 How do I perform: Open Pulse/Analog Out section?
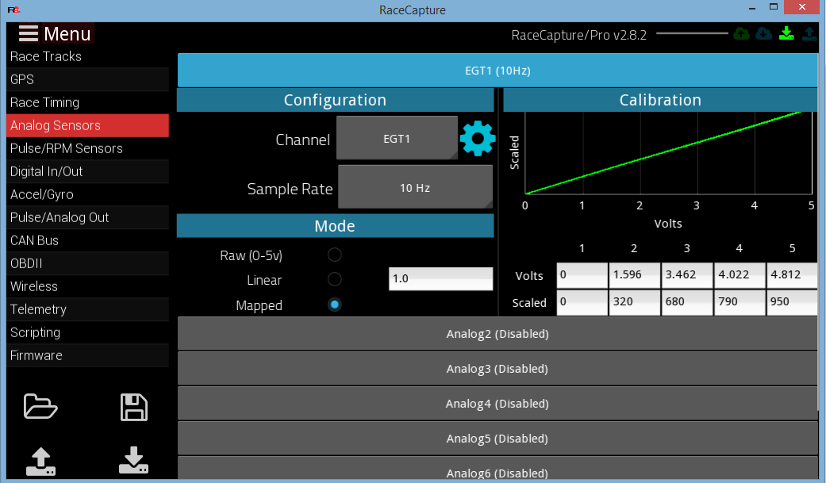click(x=87, y=217)
